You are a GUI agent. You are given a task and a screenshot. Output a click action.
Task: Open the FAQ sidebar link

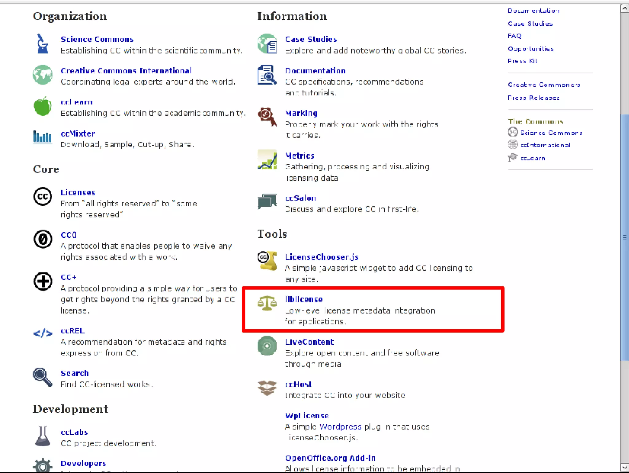[514, 36]
